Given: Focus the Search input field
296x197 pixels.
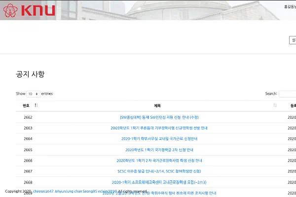Looking at the screenshot, I should [288, 94].
